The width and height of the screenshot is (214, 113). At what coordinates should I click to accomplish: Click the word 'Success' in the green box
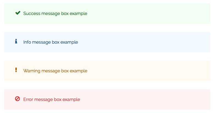(x=32, y=13)
